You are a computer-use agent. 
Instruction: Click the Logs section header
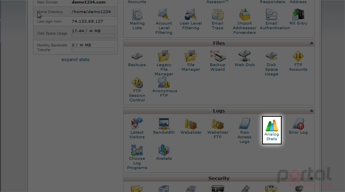219,111
